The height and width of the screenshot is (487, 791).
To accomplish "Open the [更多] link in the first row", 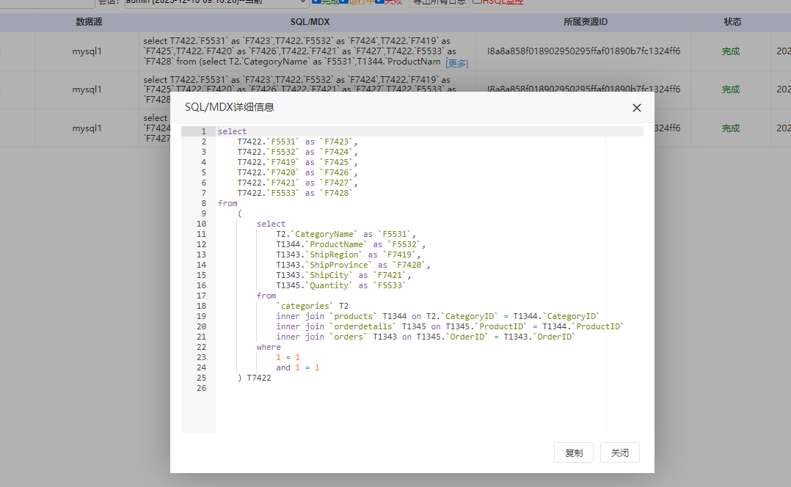I will pyautogui.click(x=457, y=63).
